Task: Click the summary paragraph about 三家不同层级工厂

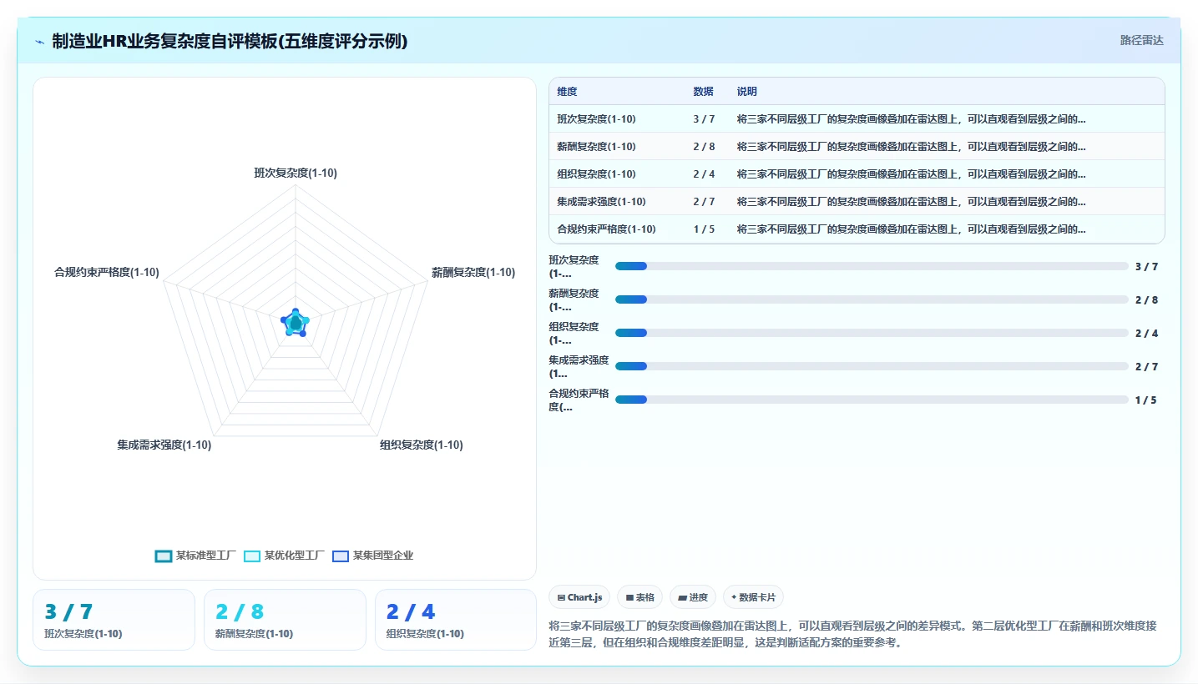Action: (852, 634)
